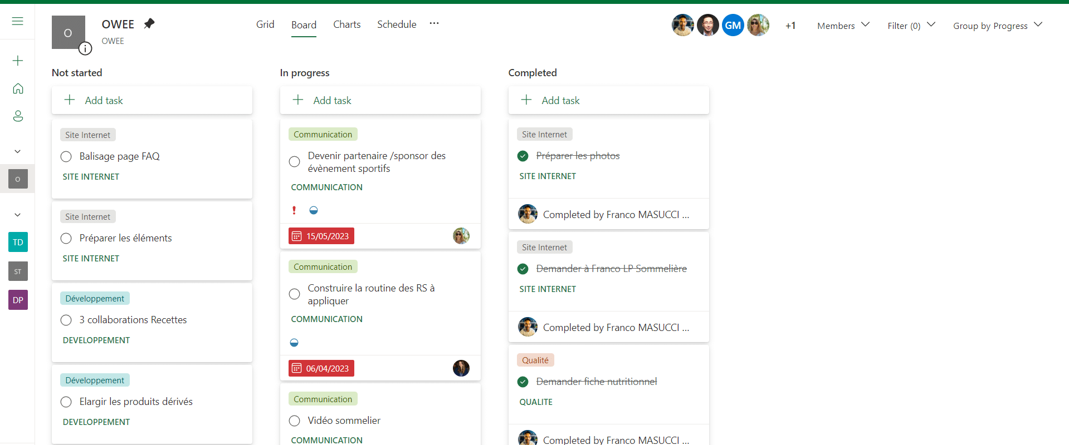This screenshot has height=445, width=1069.
Task: Open plan info icon on OWEE tile
Action: click(x=85, y=49)
